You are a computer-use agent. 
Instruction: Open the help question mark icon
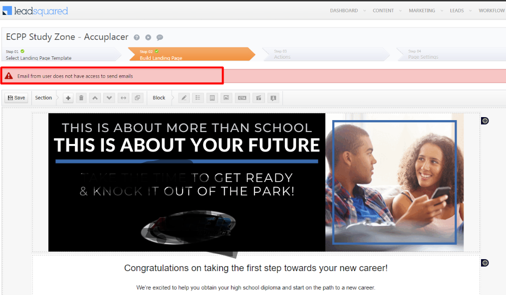pos(137,37)
